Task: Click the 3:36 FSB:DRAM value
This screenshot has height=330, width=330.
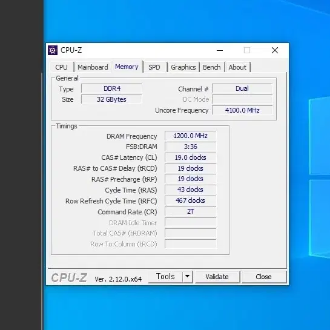Action: pyautogui.click(x=191, y=147)
